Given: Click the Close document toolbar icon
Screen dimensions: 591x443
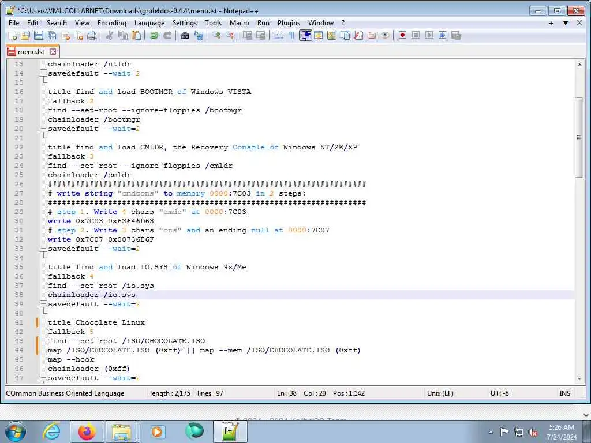Looking at the screenshot, I should click(66, 35).
